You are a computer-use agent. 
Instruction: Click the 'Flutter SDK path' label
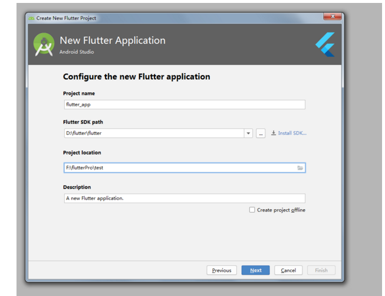pos(83,122)
